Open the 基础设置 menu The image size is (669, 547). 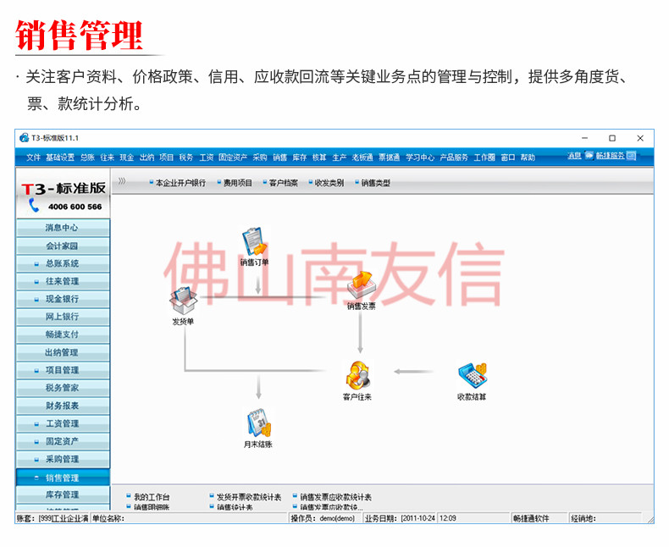pos(60,157)
